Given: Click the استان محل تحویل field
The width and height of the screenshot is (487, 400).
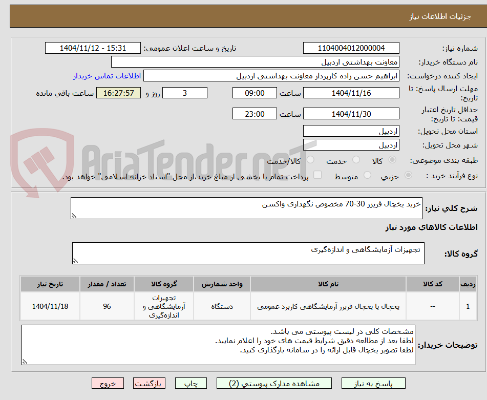Looking at the screenshot, I should 351,131.
